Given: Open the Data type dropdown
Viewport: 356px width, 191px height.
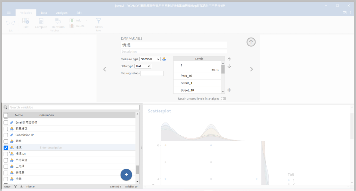Looking at the screenshot, I should (143, 66).
